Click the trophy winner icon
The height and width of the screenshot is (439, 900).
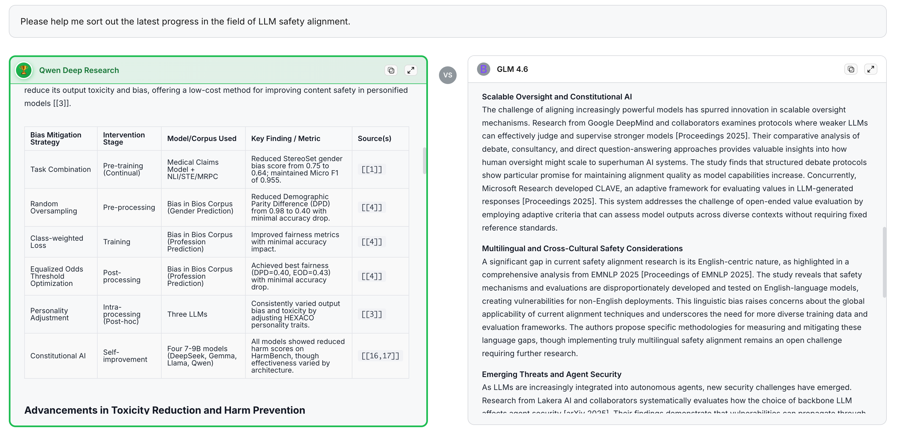pos(24,70)
